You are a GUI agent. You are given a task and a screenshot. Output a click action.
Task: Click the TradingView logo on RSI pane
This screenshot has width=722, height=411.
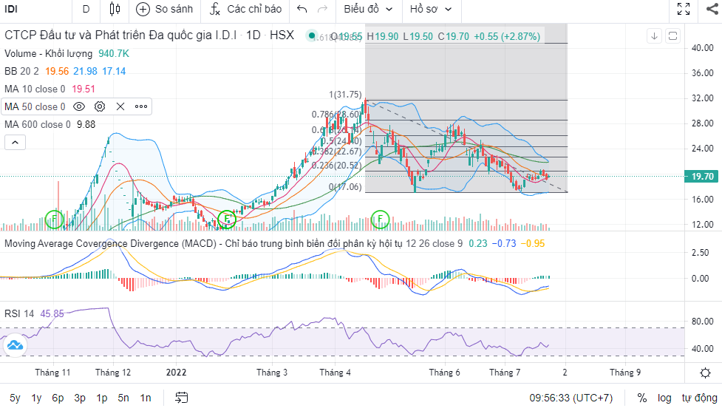pos(14,345)
